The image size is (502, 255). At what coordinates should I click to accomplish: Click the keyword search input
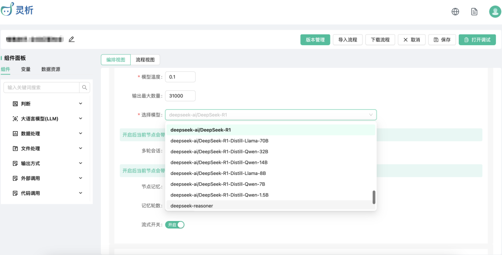41,87
